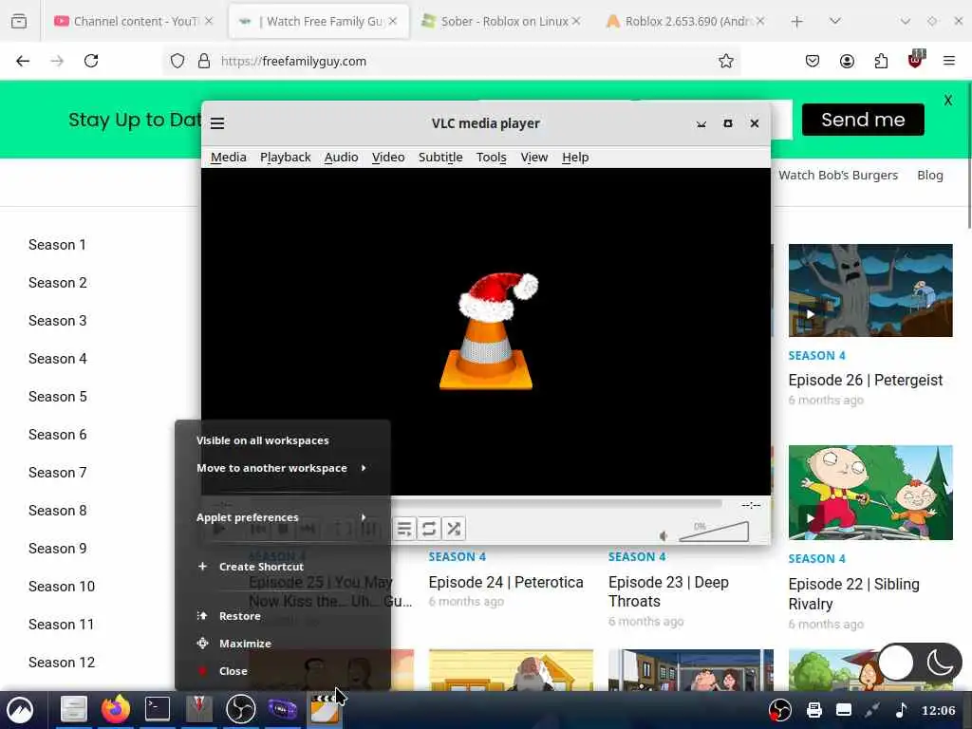
Task: Click the Send me button
Action: [x=863, y=120]
